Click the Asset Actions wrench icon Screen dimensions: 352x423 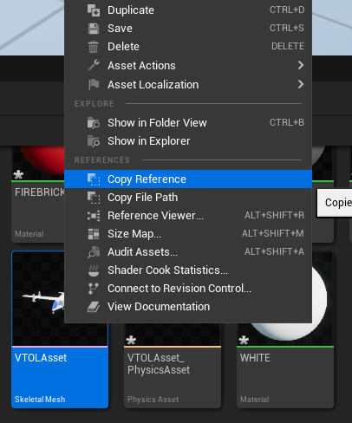tap(94, 65)
